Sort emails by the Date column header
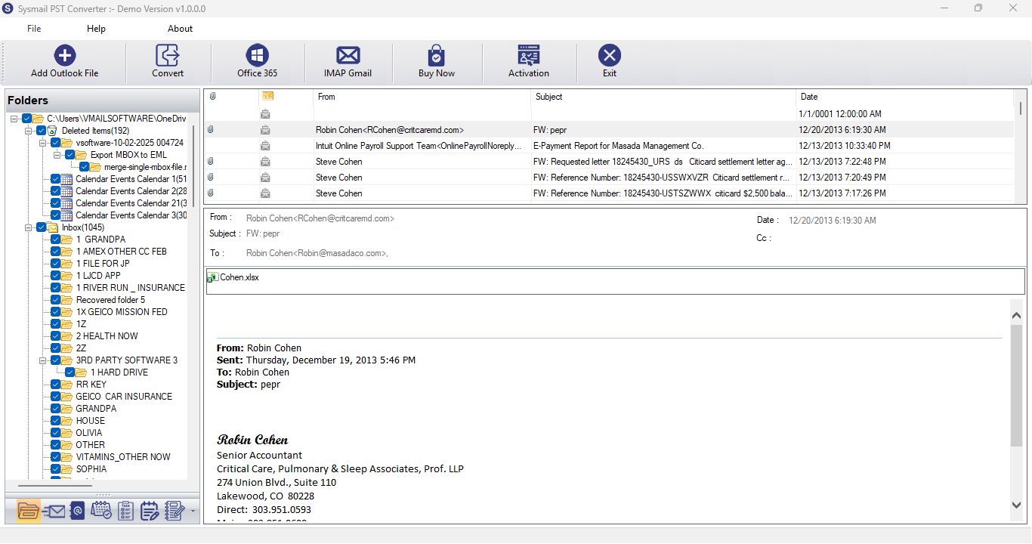The height and width of the screenshot is (544, 1032). tap(904, 97)
